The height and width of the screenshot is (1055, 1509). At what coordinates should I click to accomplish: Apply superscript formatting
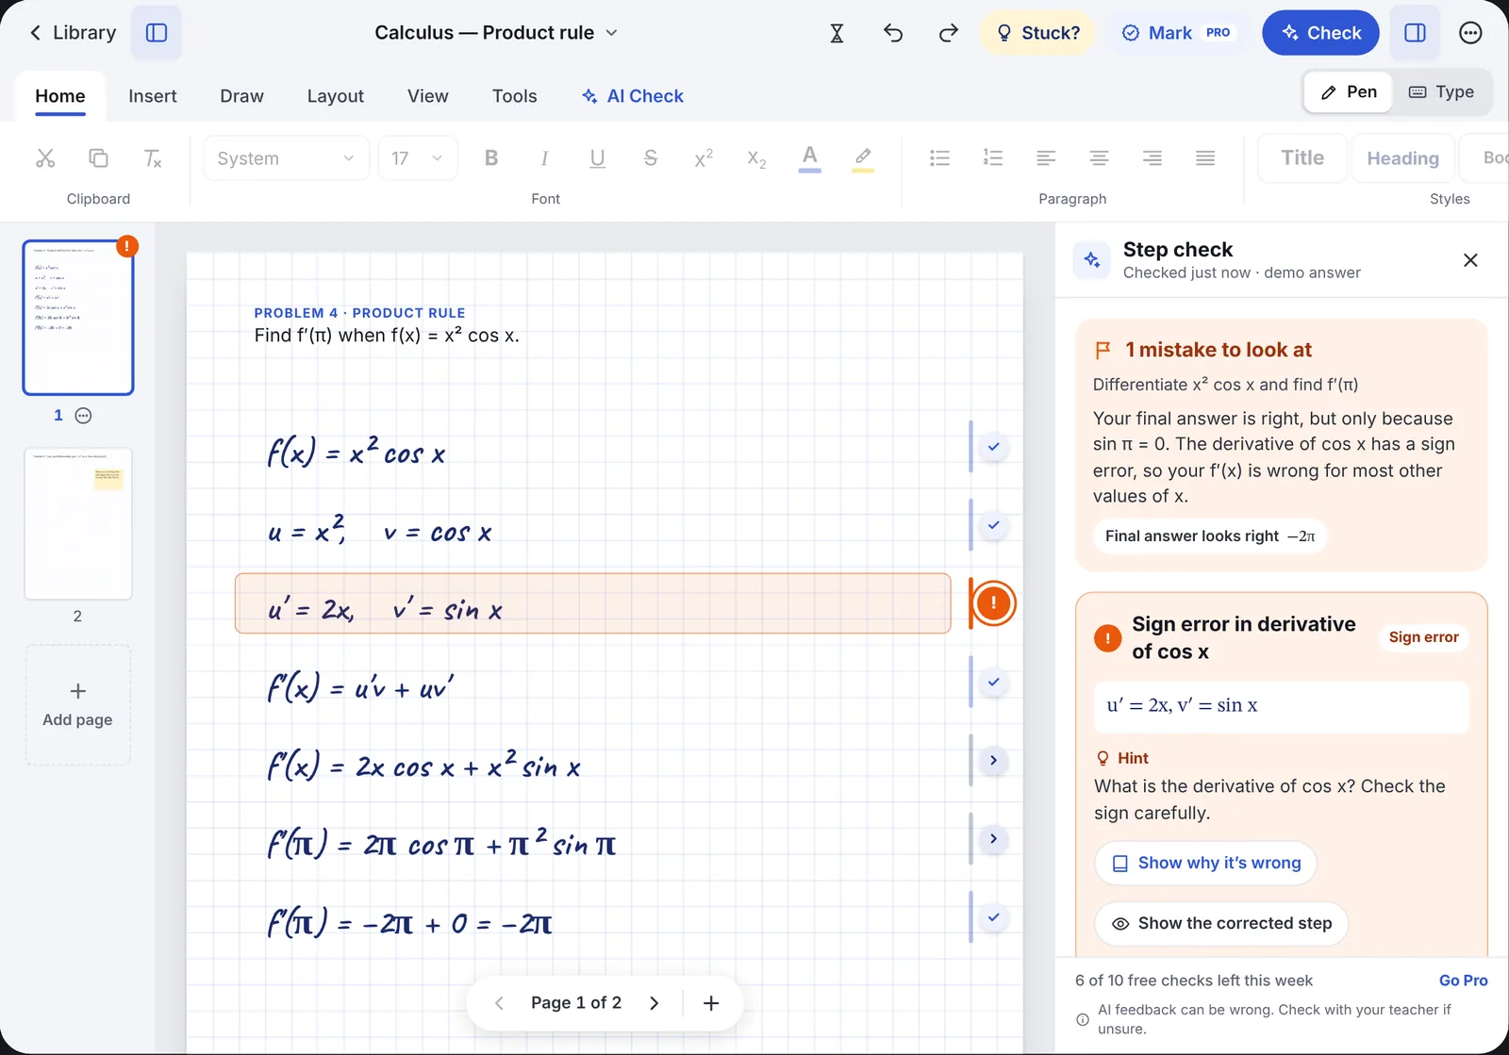pos(704,158)
